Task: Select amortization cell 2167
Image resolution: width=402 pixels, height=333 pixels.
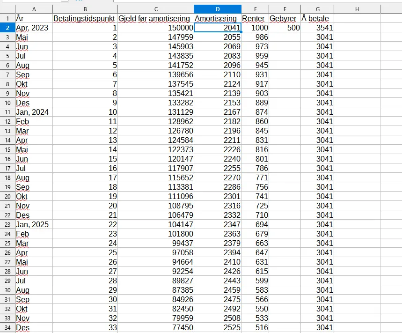Action: click(218, 112)
